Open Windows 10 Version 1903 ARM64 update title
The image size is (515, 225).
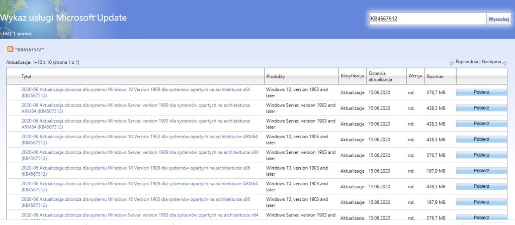pos(140,140)
